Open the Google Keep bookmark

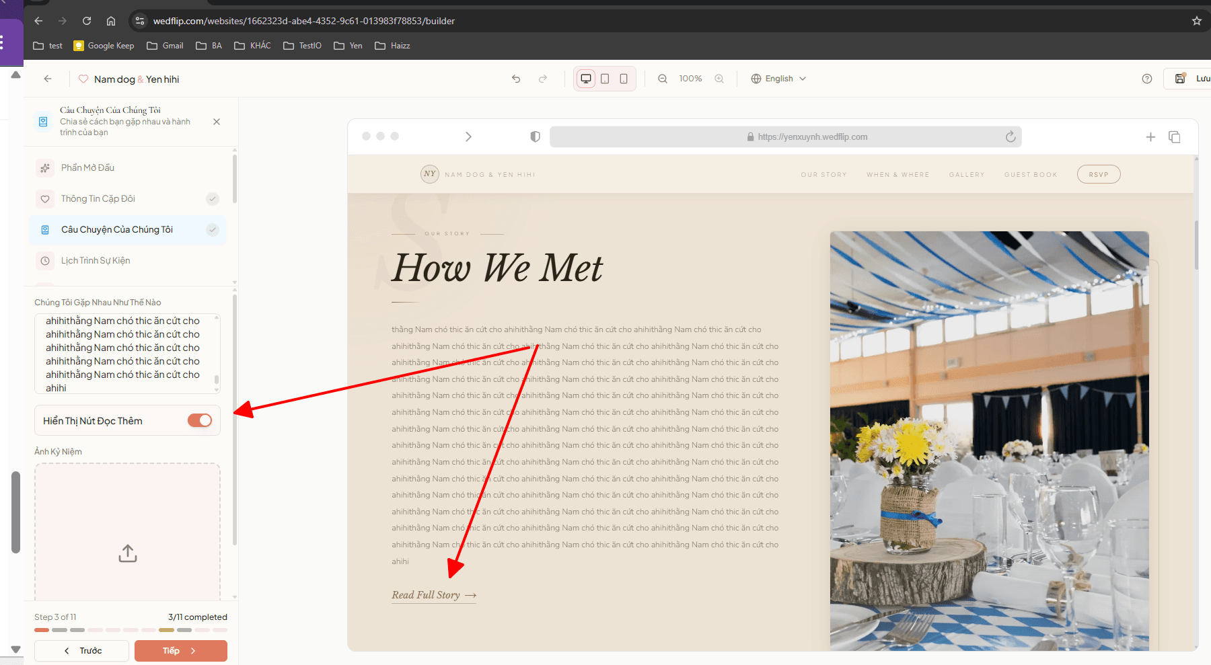pyautogui.click(x=104, y=46)
